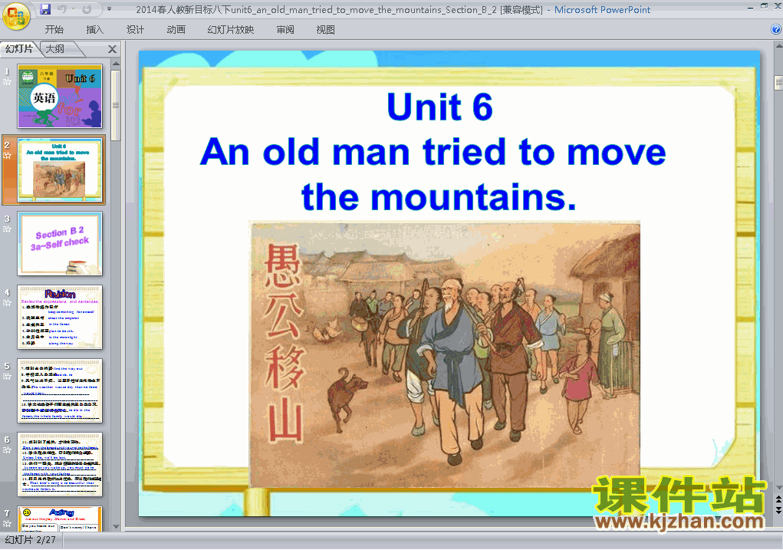Click main slide vertical scrollbar thumb

point(778,82)
